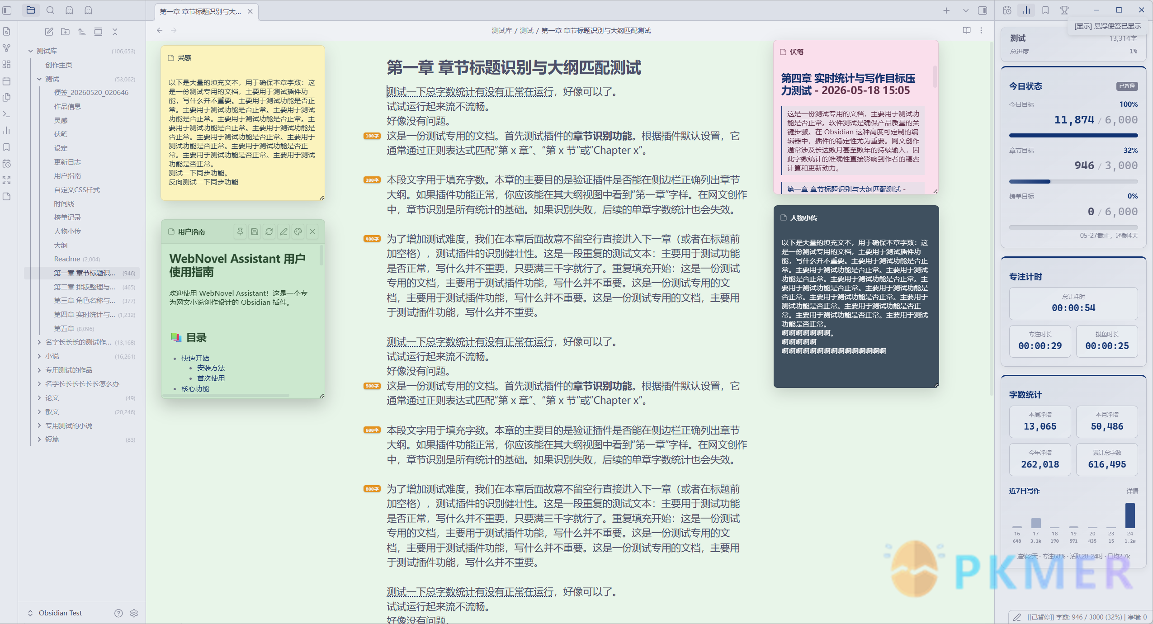The width and height of the screenshot is (1153, 624).
Task: Switch to calendar-clock tab in right sidebar
Action: coord(1007,10)
